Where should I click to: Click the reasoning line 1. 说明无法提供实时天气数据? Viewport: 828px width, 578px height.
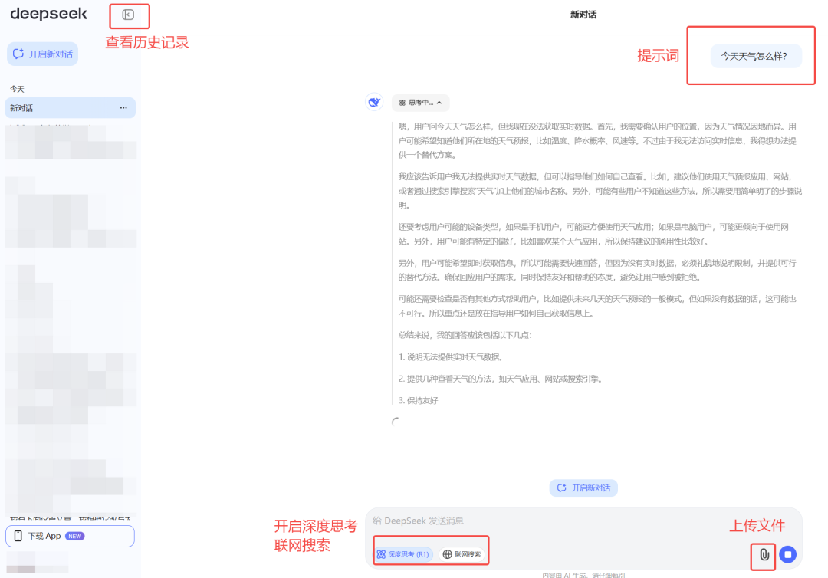(452, 357)
